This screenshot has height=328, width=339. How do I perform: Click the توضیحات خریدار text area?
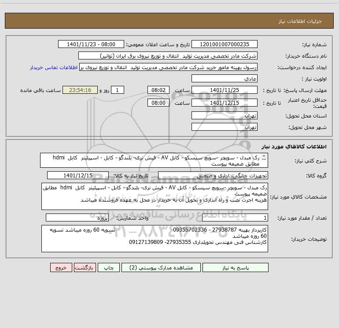(155, 239)
